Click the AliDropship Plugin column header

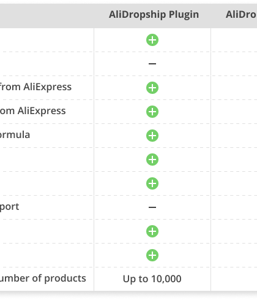154,15
